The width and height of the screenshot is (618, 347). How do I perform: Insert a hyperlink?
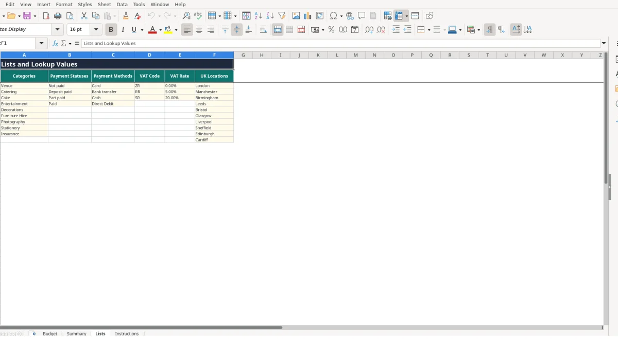click(x=350, y=16)
